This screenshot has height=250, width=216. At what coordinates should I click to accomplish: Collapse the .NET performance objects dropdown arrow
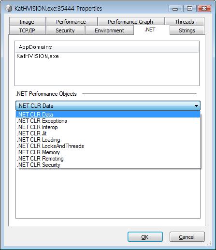tap(196, 106)
